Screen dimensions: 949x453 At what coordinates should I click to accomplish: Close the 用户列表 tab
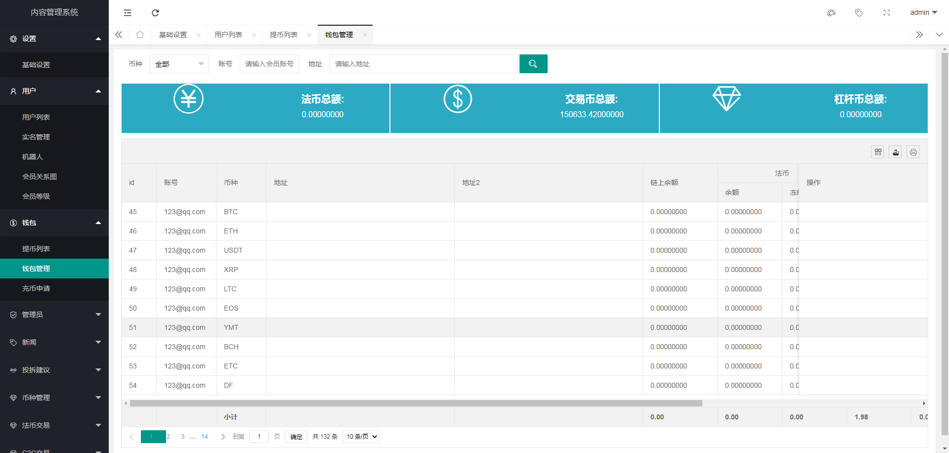[x=254, y=35]
